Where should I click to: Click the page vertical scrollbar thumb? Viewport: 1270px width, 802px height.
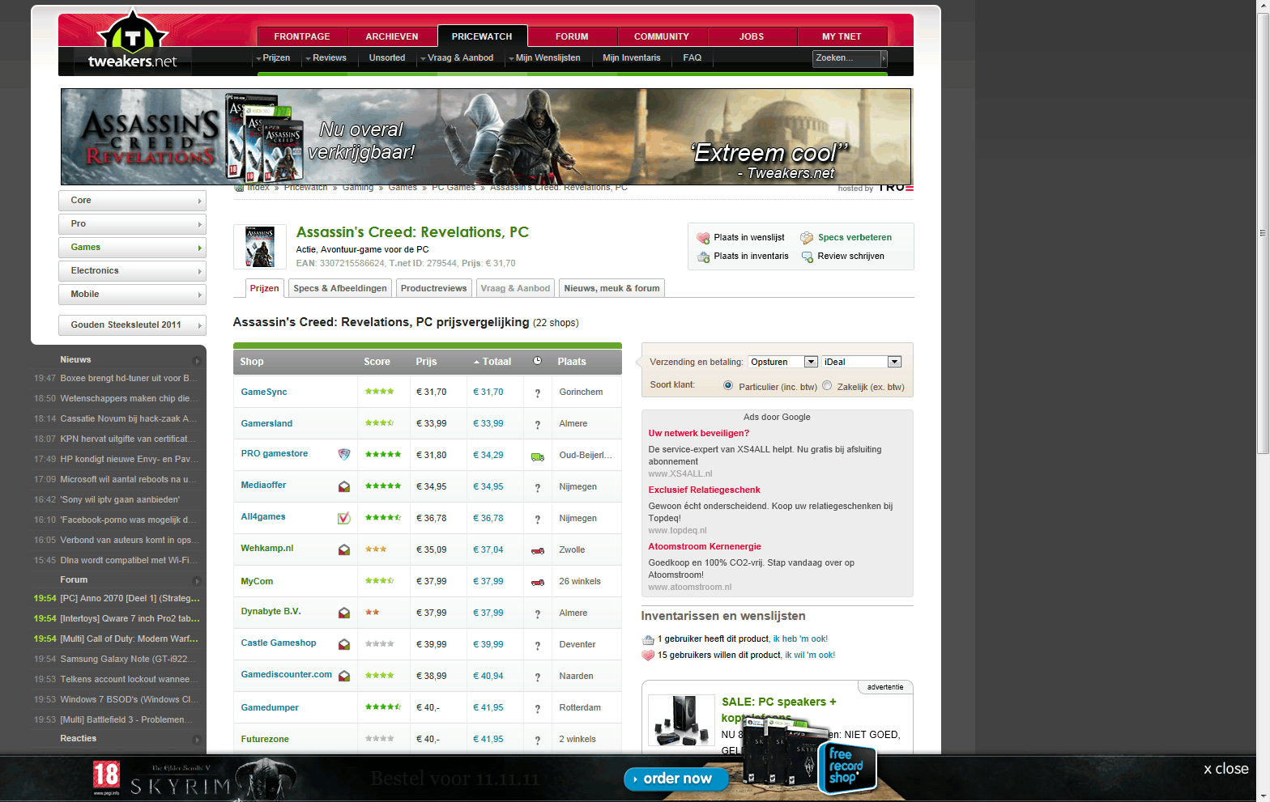tap(1263, 233)
